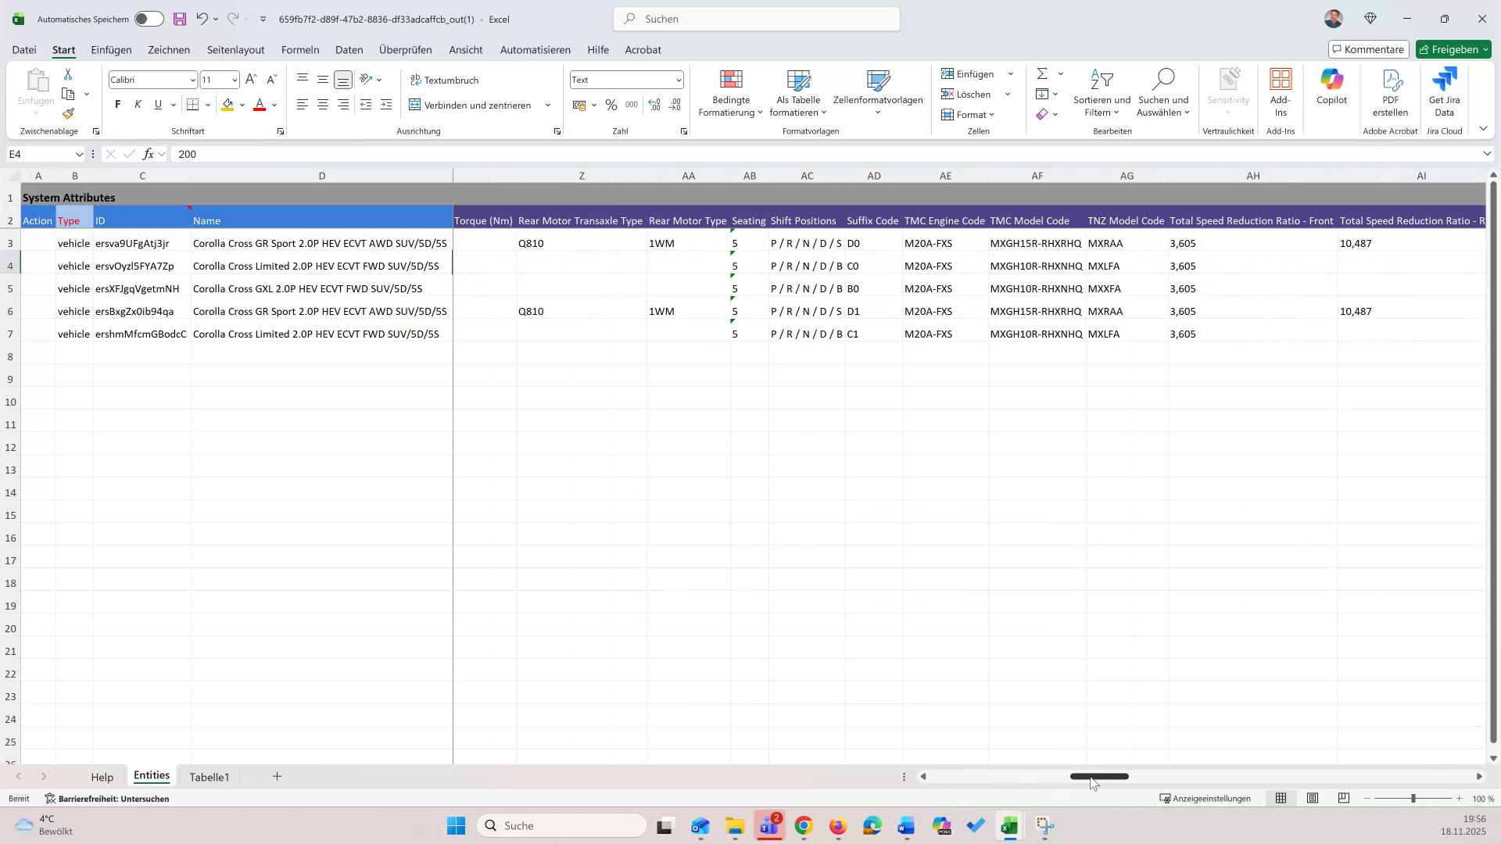
Task: Click PDF erstellen in the ribbon
Action: pyautogui.click(x=1391, y=92)
